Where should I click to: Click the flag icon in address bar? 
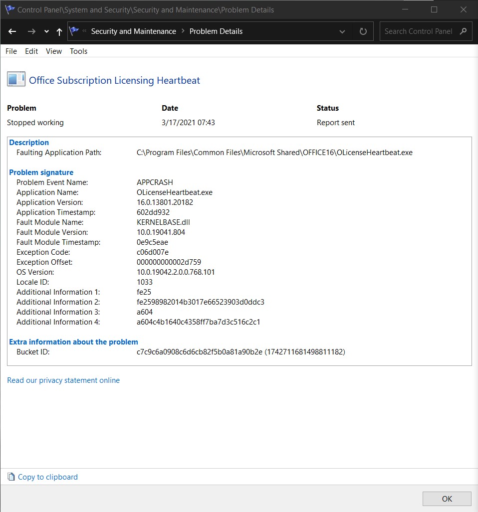74,31
